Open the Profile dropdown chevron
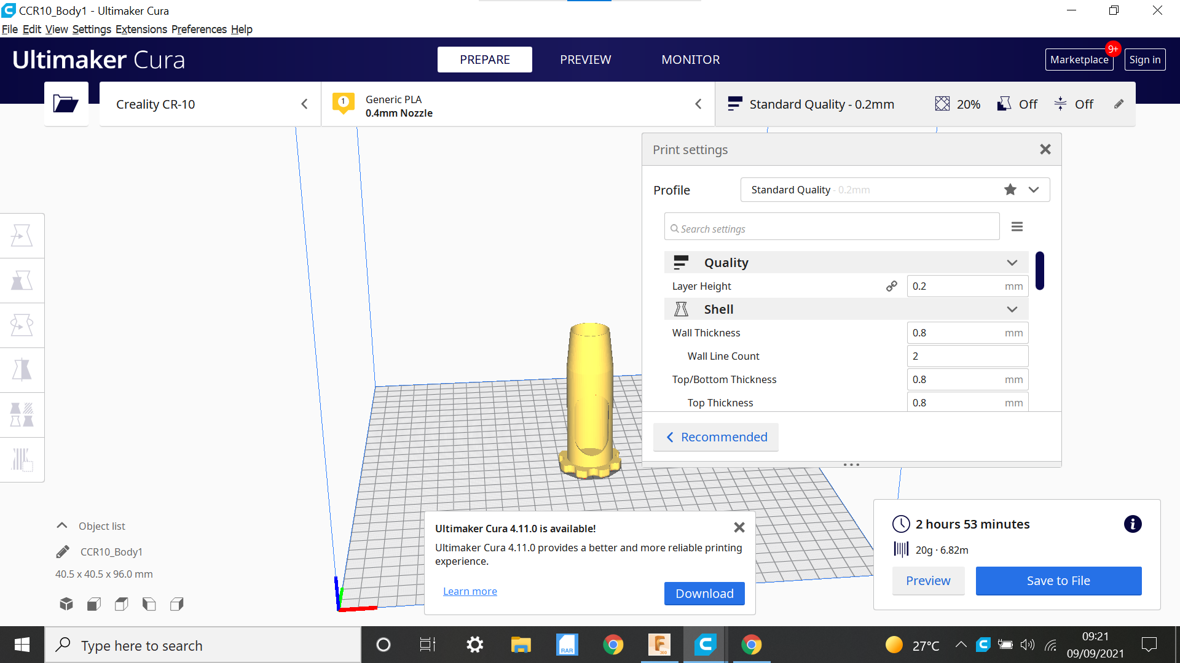The image size is (1180, 663). (1034, 190)
